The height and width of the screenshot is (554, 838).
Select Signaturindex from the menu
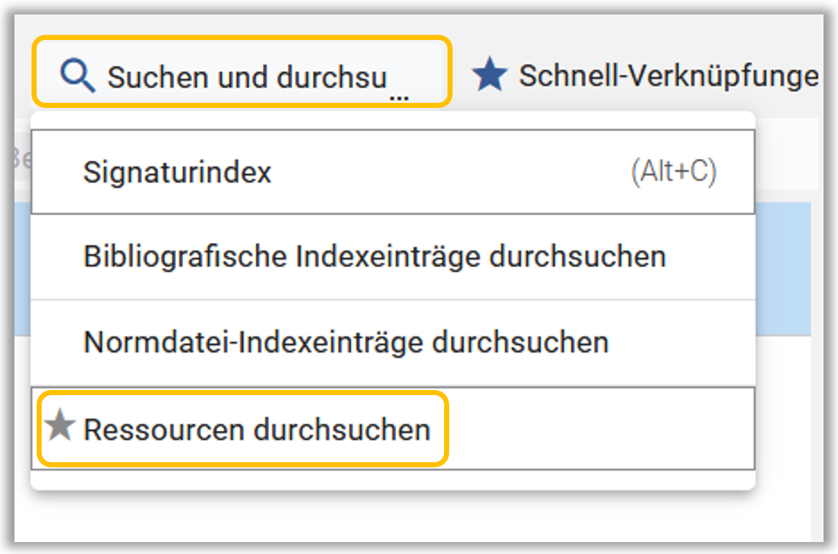click(393, 172)
